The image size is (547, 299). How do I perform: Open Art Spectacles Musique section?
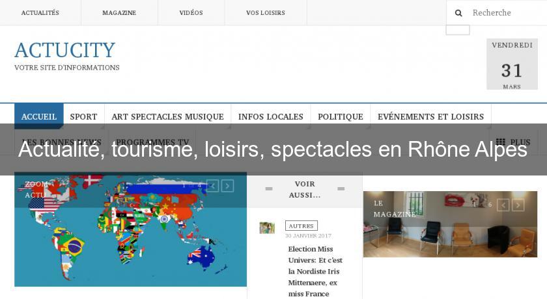pyautogui.click(x=167, y=116)
